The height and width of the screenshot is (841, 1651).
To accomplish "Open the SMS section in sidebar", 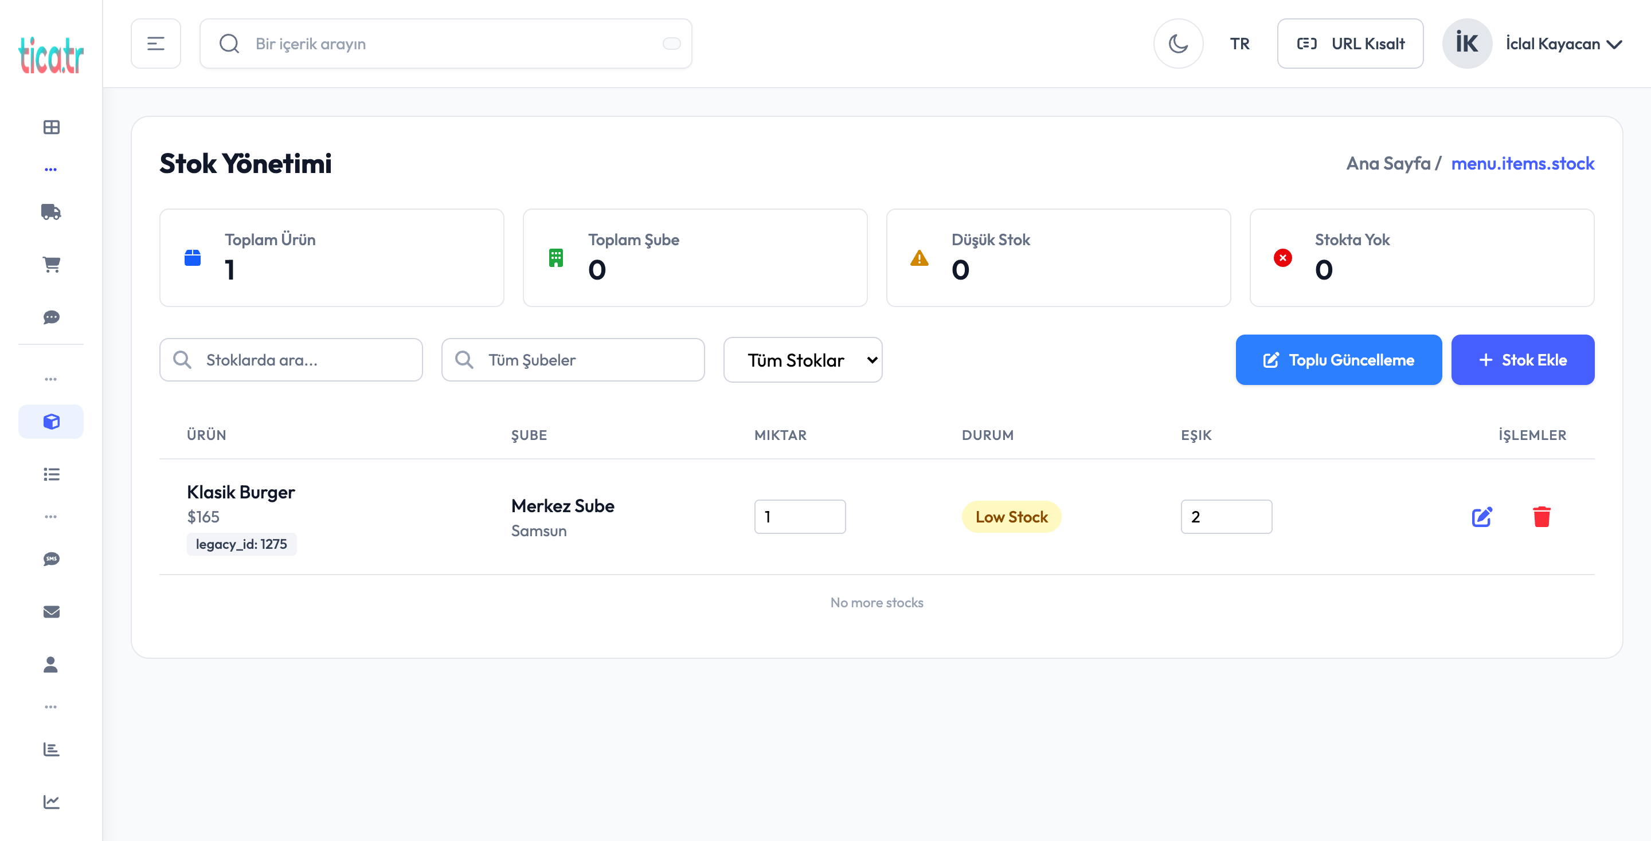I will click(x=50, y=559).
